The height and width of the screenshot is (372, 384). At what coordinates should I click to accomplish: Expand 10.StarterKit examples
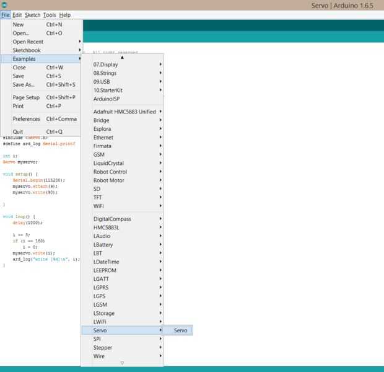(123, 91)
